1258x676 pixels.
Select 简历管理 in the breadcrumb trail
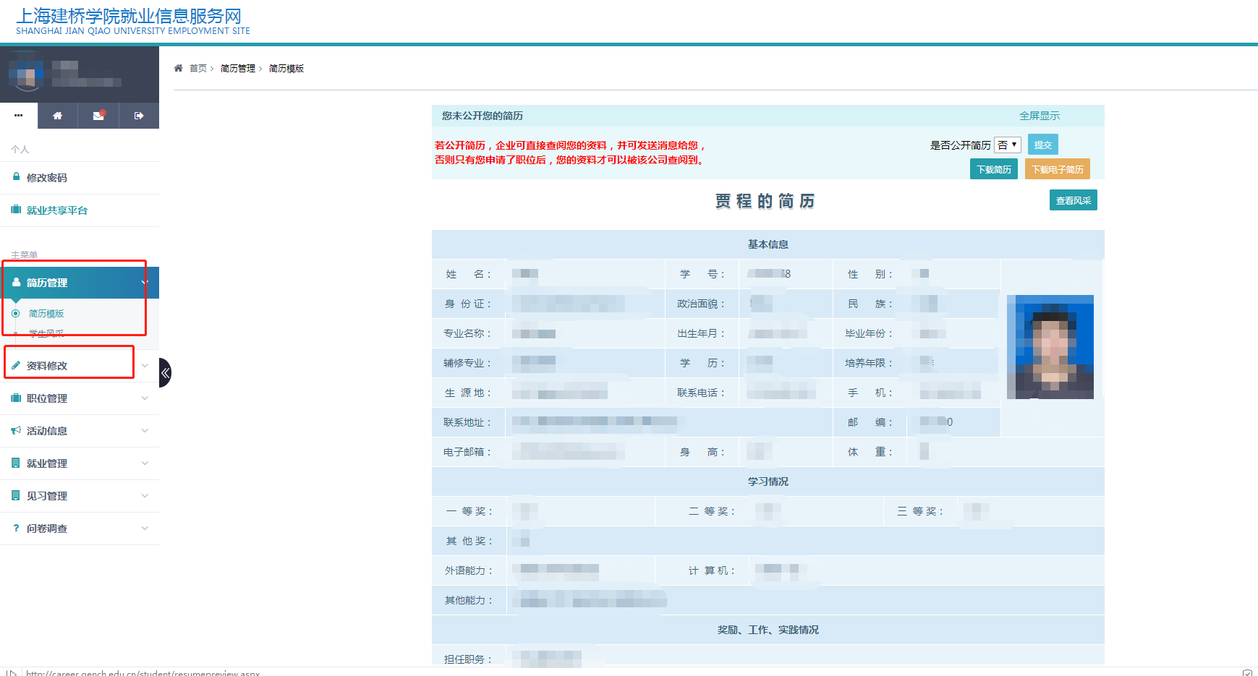tap(239, 67)
